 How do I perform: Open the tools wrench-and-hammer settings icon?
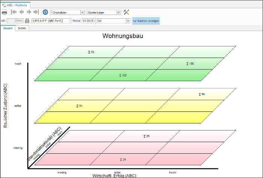point(126,12)
